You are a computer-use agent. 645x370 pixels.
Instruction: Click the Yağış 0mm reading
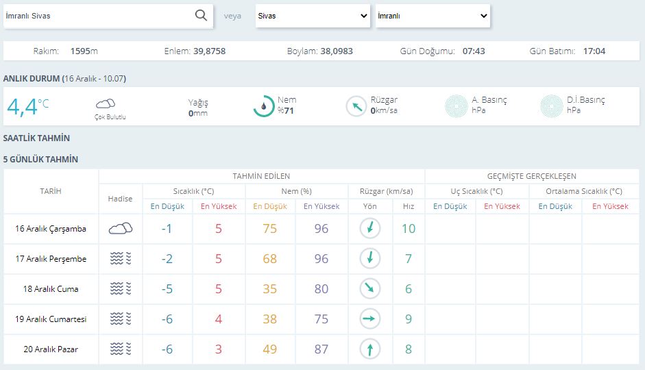point(198,108)
